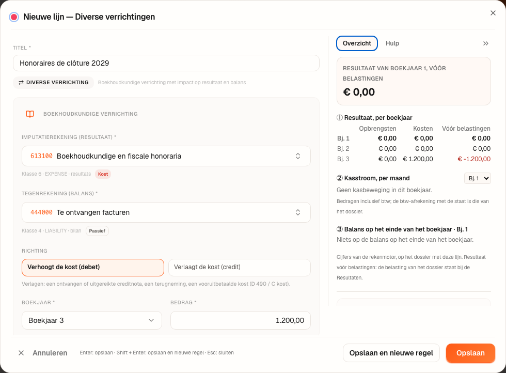The image size is (506, 373).
Task: Click the Kosten column header
Action: (423, 129)
